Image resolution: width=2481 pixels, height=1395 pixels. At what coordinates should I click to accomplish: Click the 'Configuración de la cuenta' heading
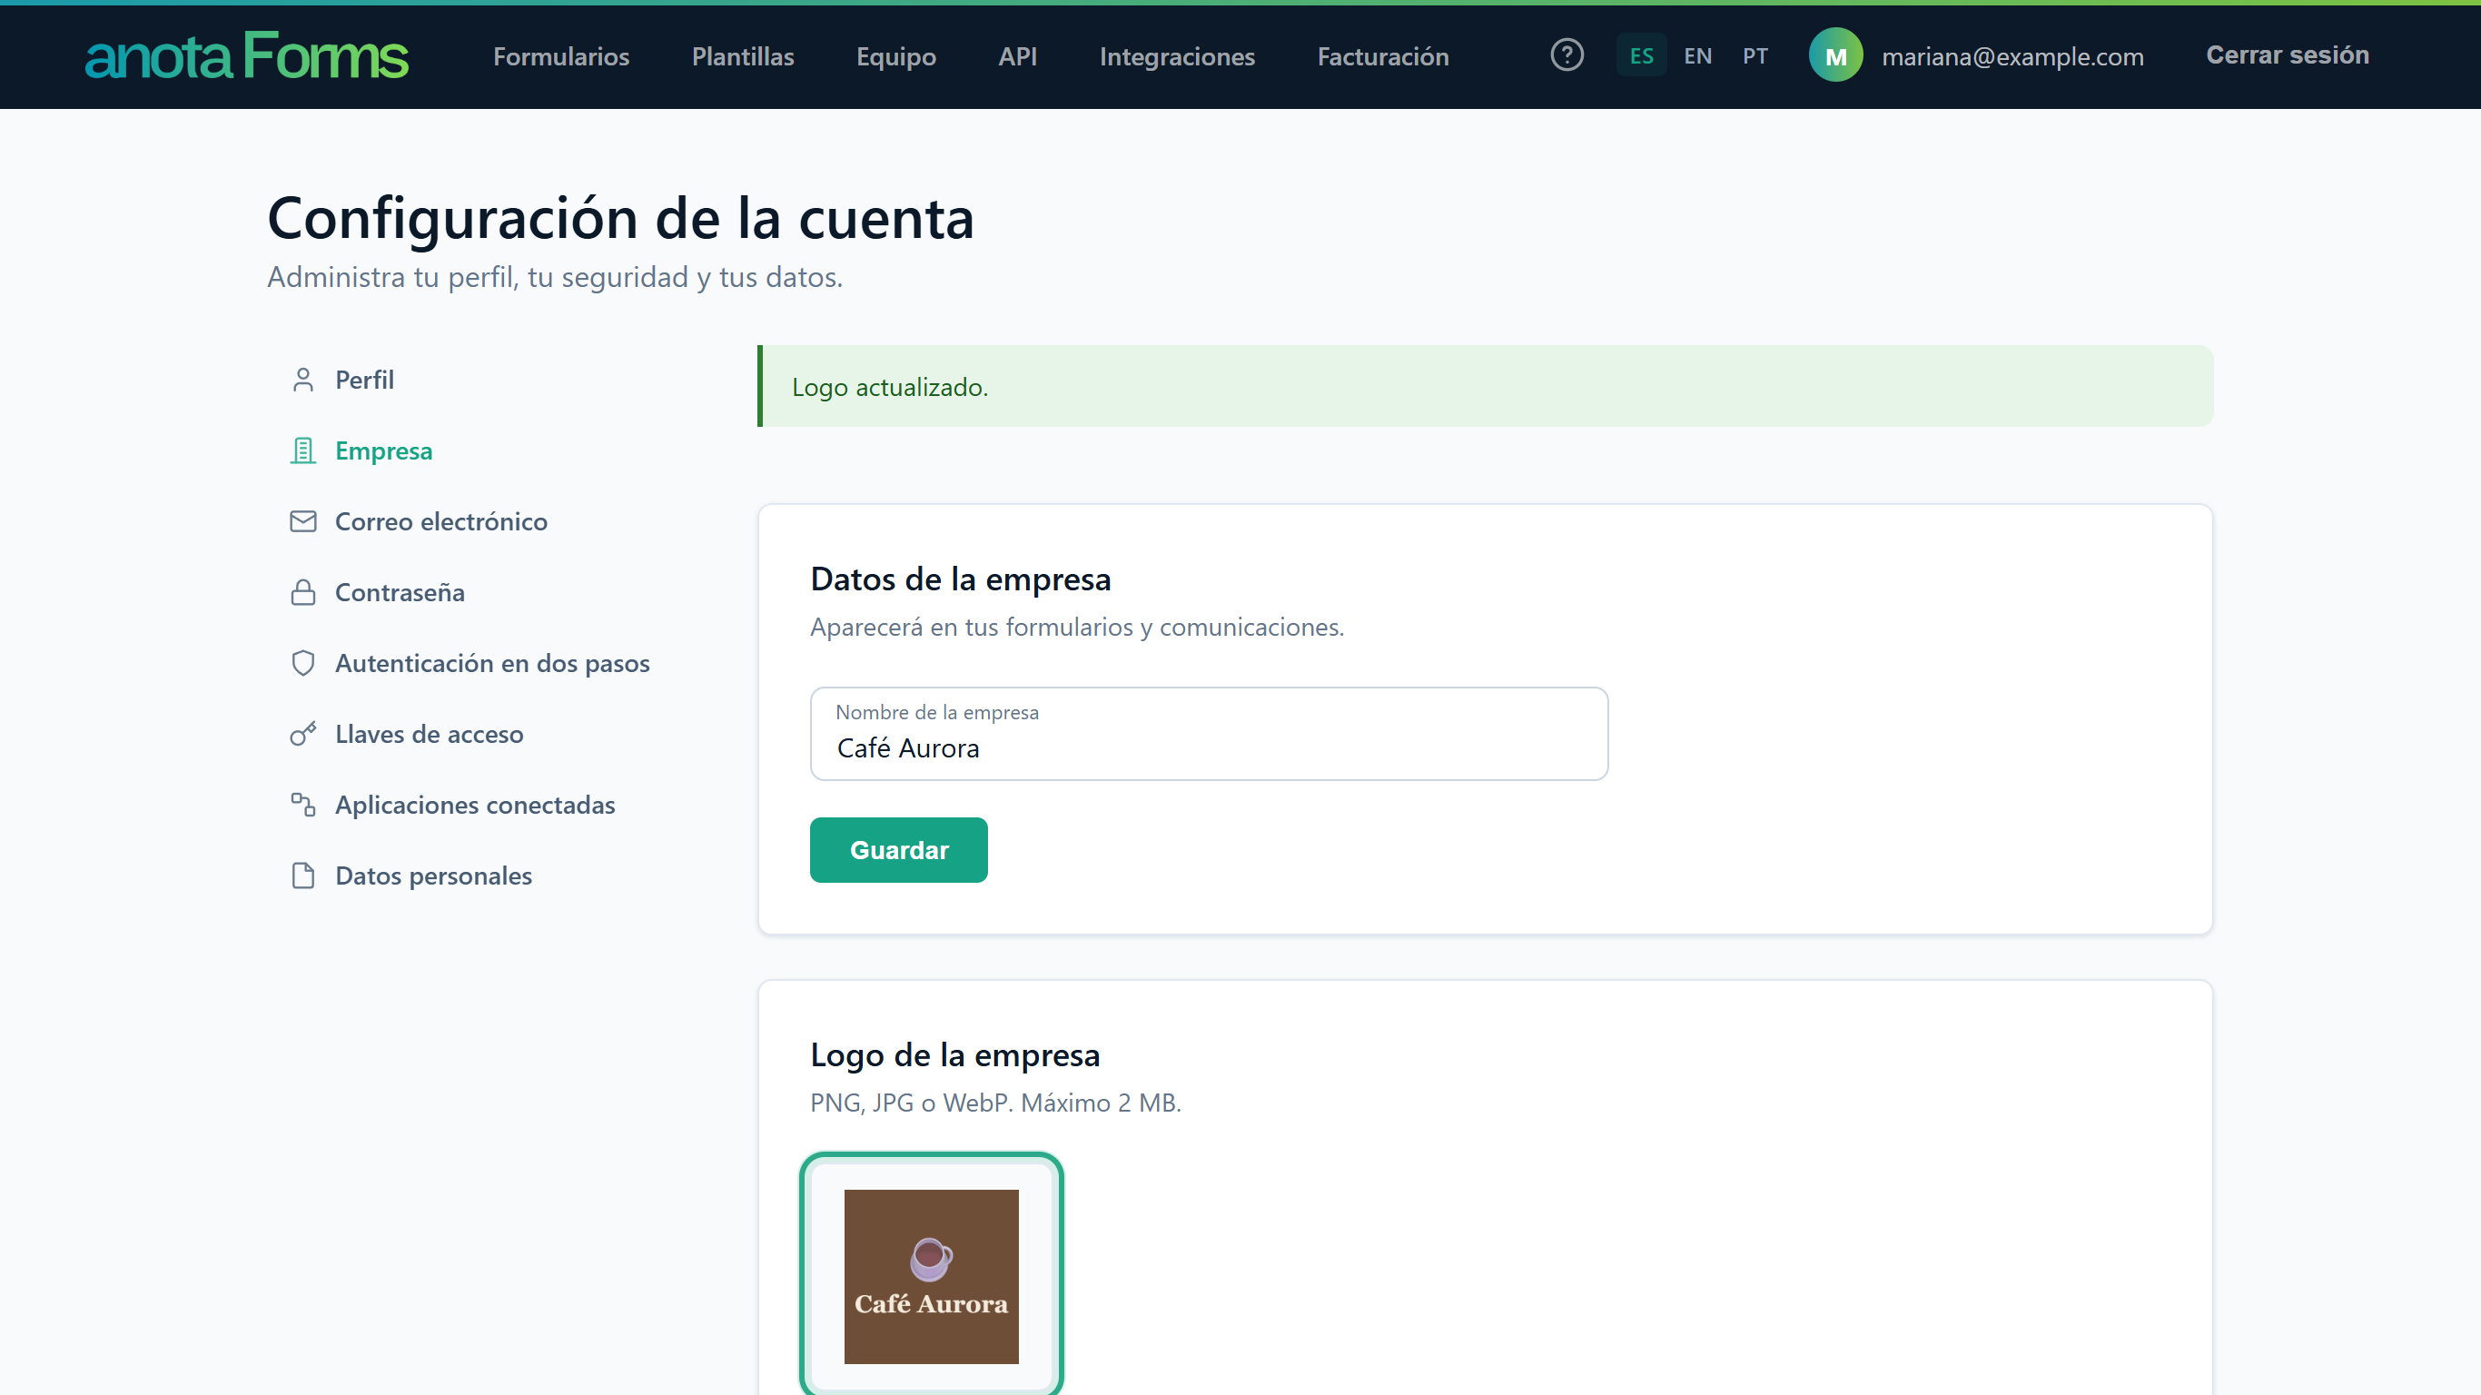(621, 218)
